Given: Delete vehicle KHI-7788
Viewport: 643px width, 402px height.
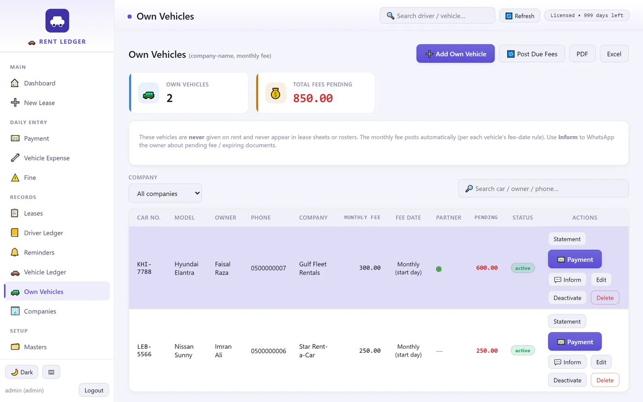Looking at the screenshot, I should point(605,298).
